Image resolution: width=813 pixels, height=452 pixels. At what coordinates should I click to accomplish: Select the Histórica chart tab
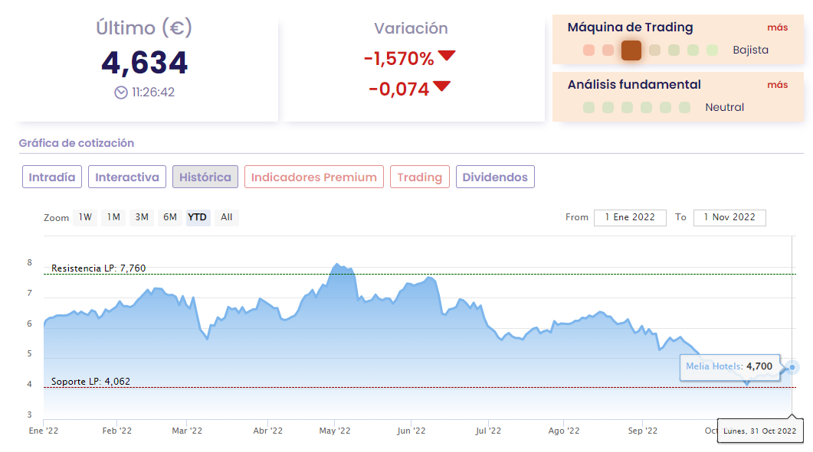(x=205, y=177)
